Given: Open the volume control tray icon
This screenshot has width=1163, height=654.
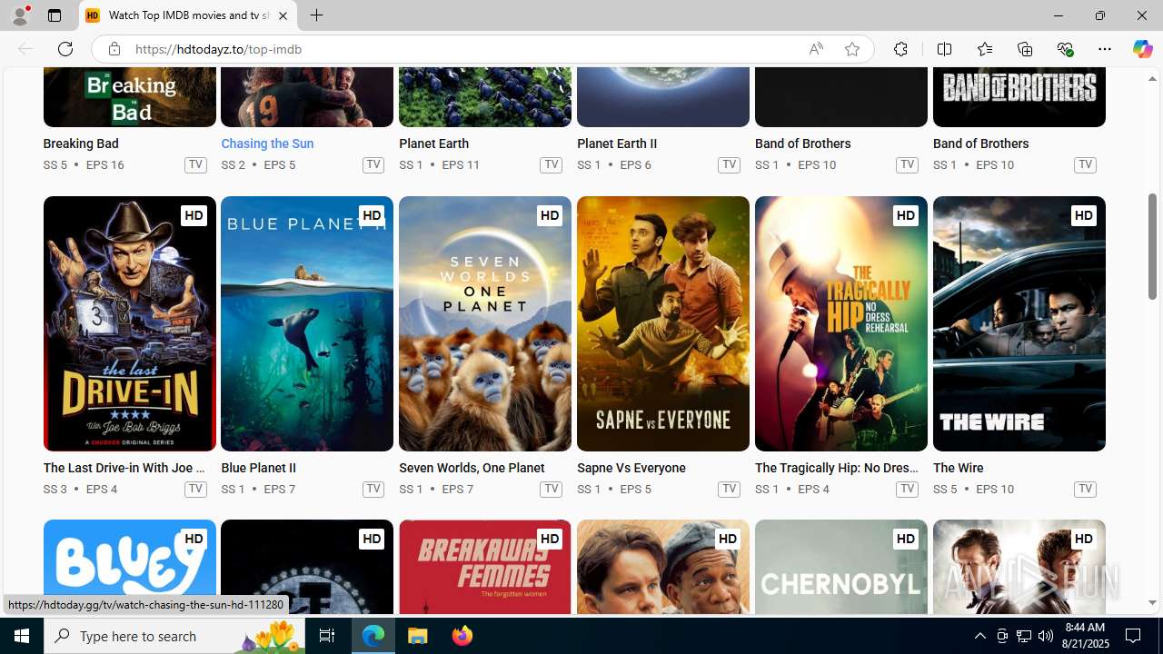Looking at the screenshot, I should pos(1046,636).
